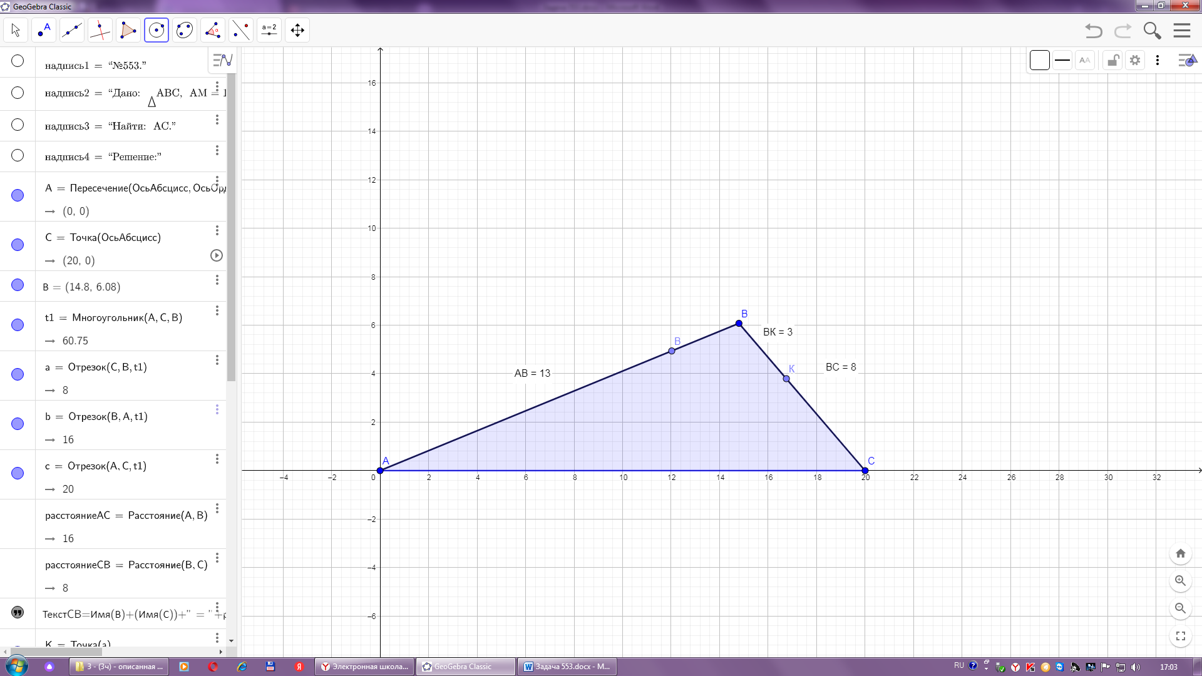Select the Move Graphics View tool
This screenshot has width=1202, height=676.
(x=297, y=30)
